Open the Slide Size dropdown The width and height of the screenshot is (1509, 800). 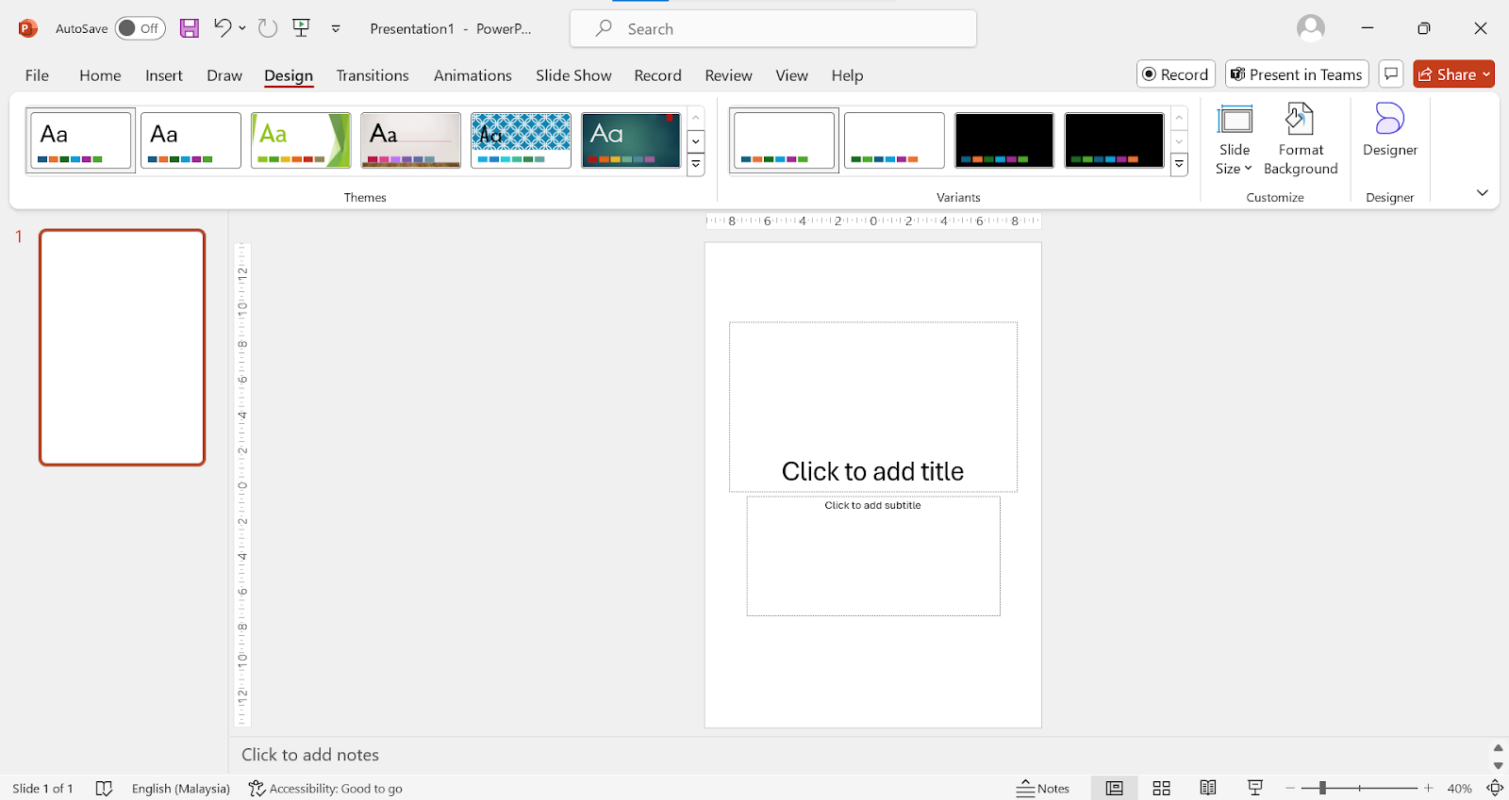coord(1235,139)
